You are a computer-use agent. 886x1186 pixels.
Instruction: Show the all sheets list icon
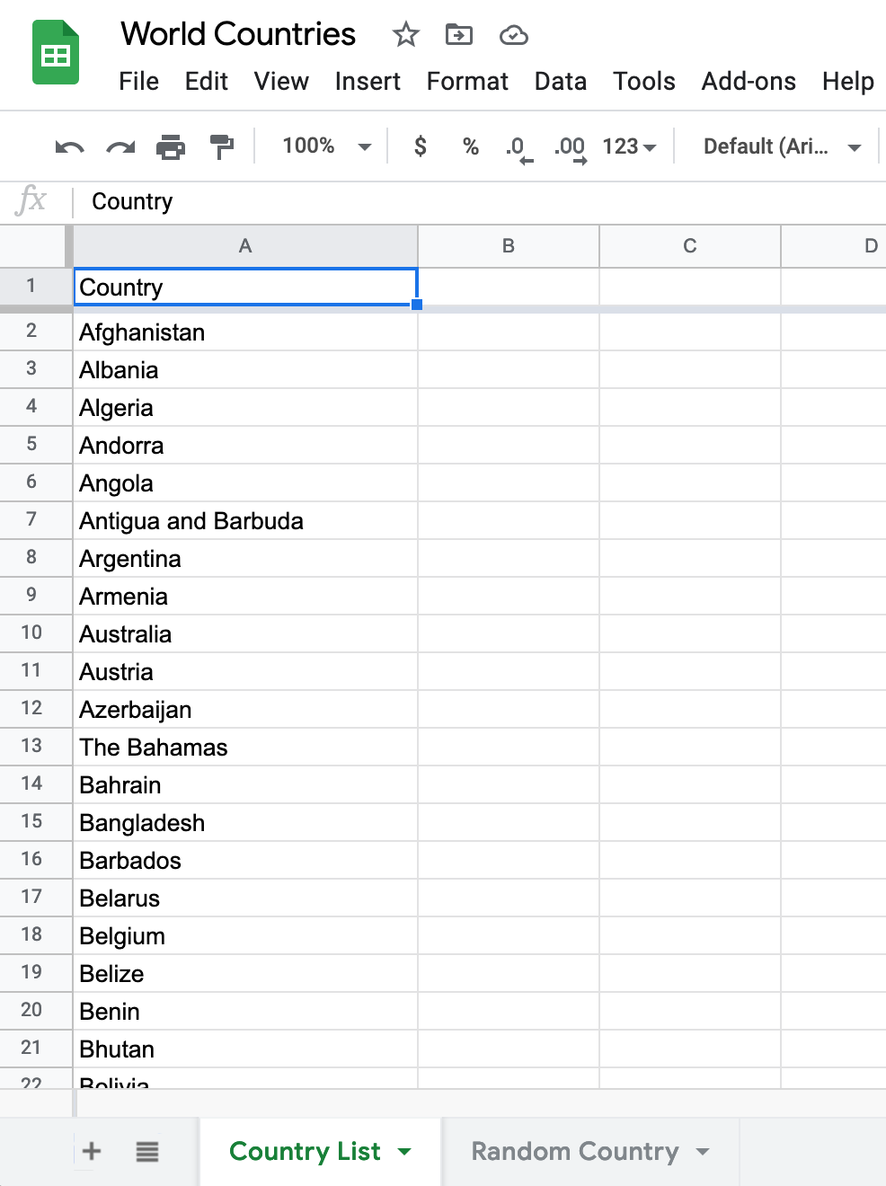pyautogui.click(x=147, y=1151)
